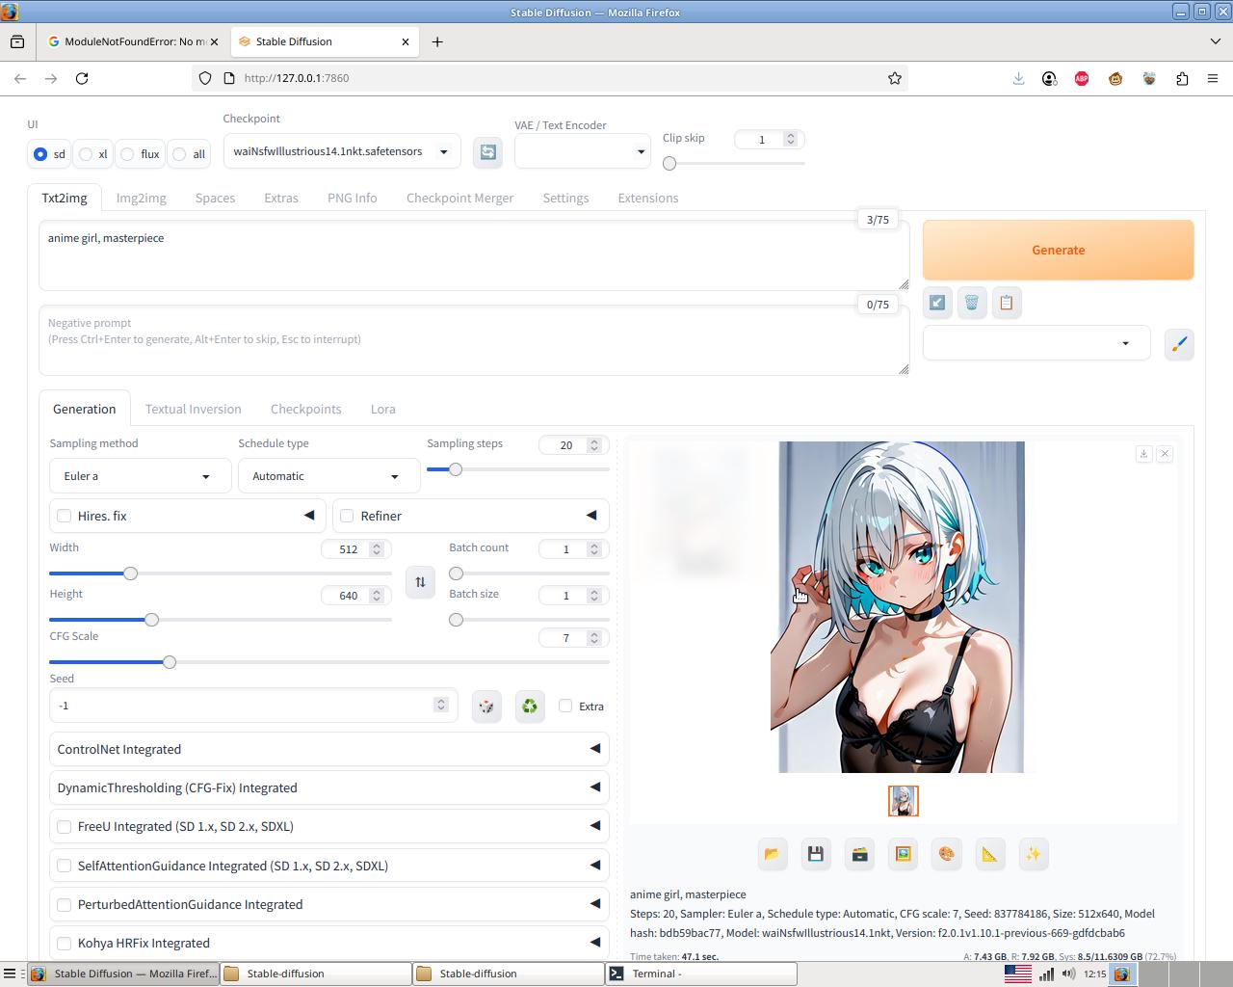Tick the Extra seed checkbox
This screenshot has width=1233, height=987.
[x=565, y=707]
